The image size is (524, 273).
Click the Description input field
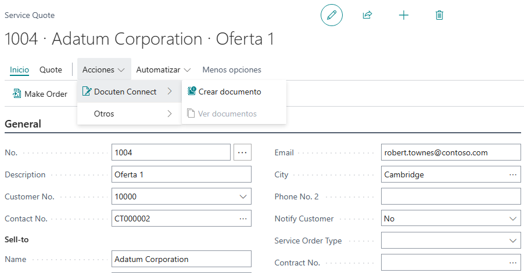pos(181,174)
